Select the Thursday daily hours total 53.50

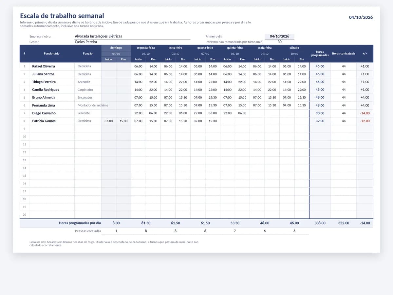point(235,223)
